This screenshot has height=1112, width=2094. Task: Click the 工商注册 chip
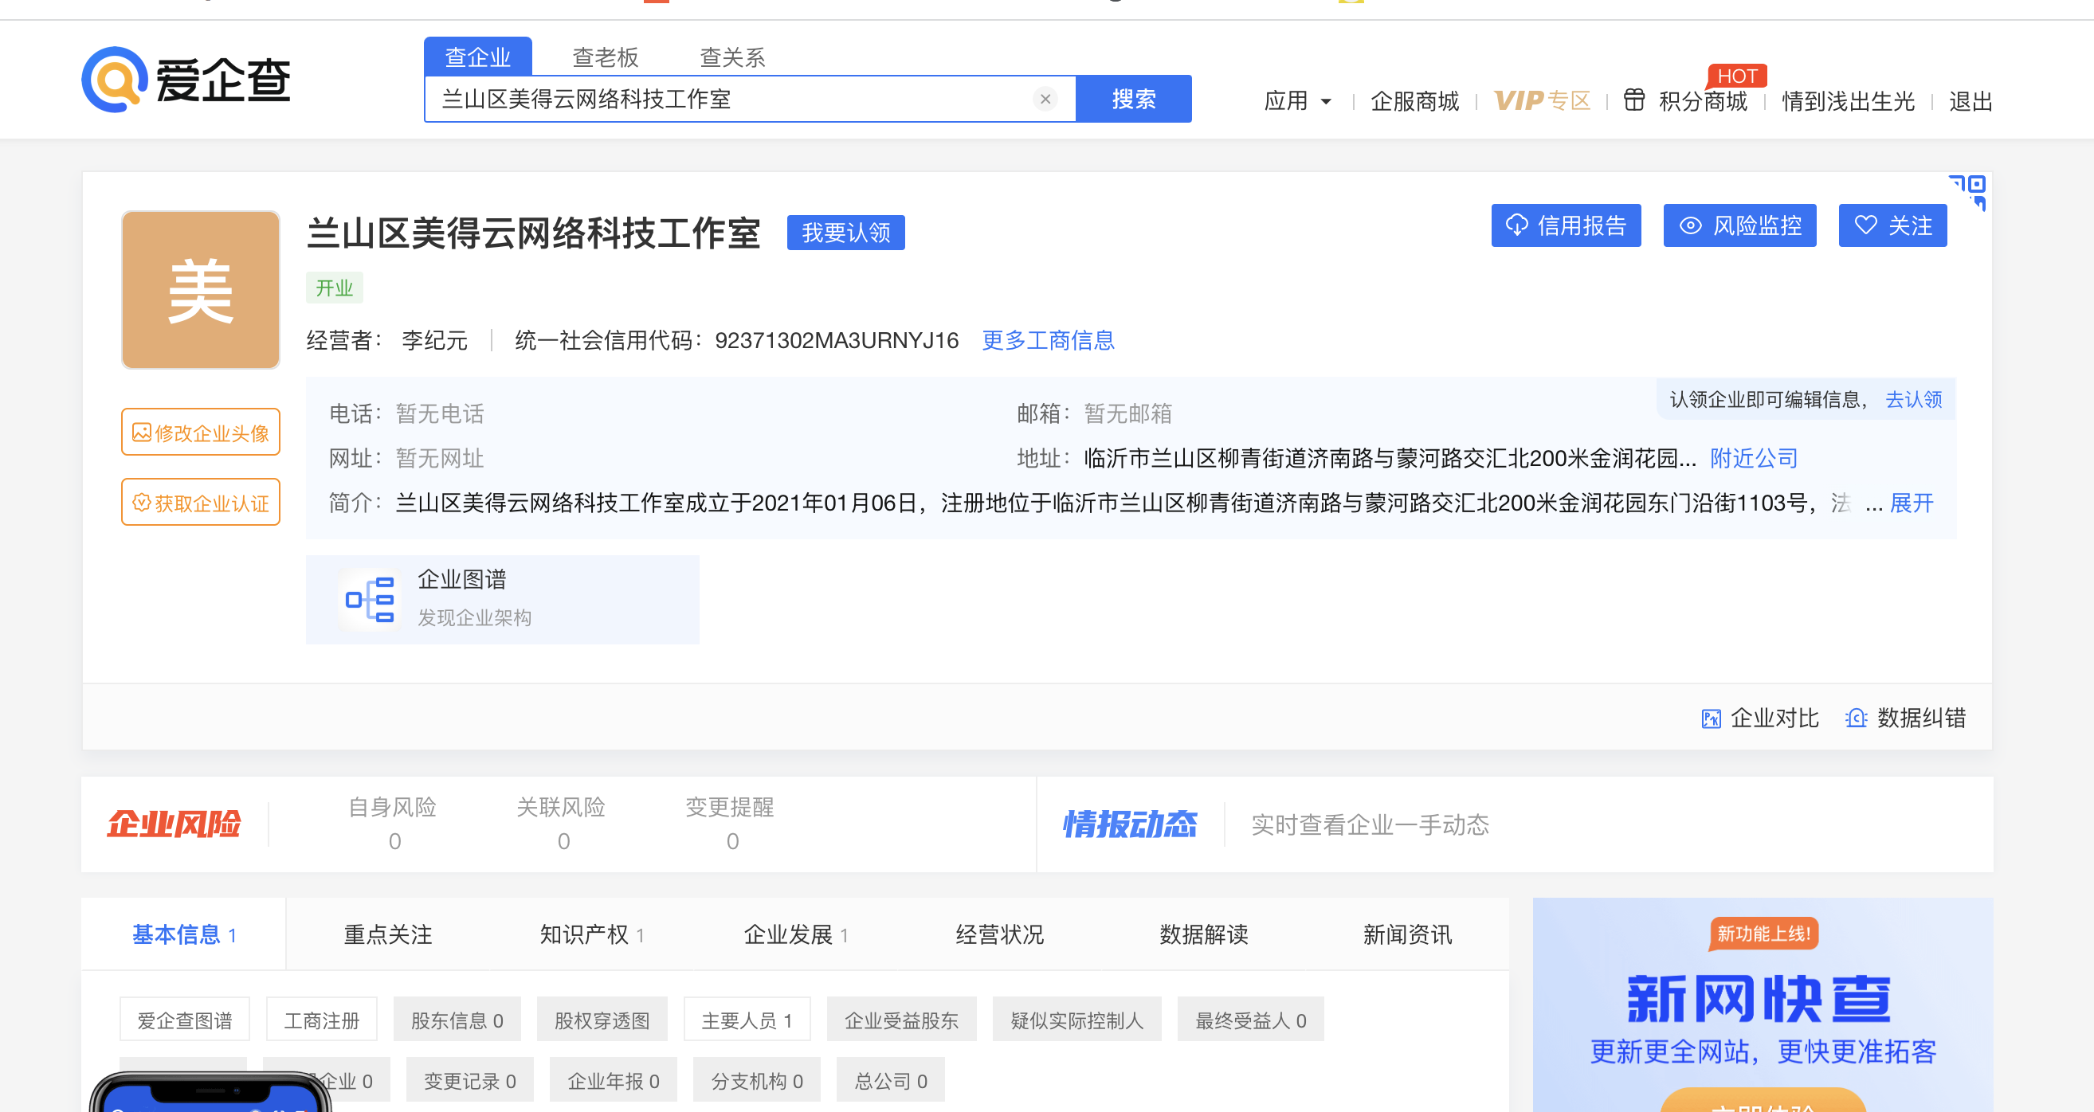point(321,1020)
